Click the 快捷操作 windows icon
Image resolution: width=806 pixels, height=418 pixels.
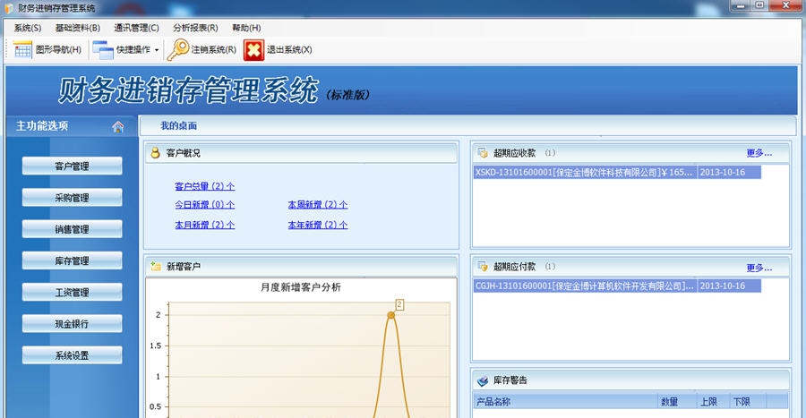(103, 50)
